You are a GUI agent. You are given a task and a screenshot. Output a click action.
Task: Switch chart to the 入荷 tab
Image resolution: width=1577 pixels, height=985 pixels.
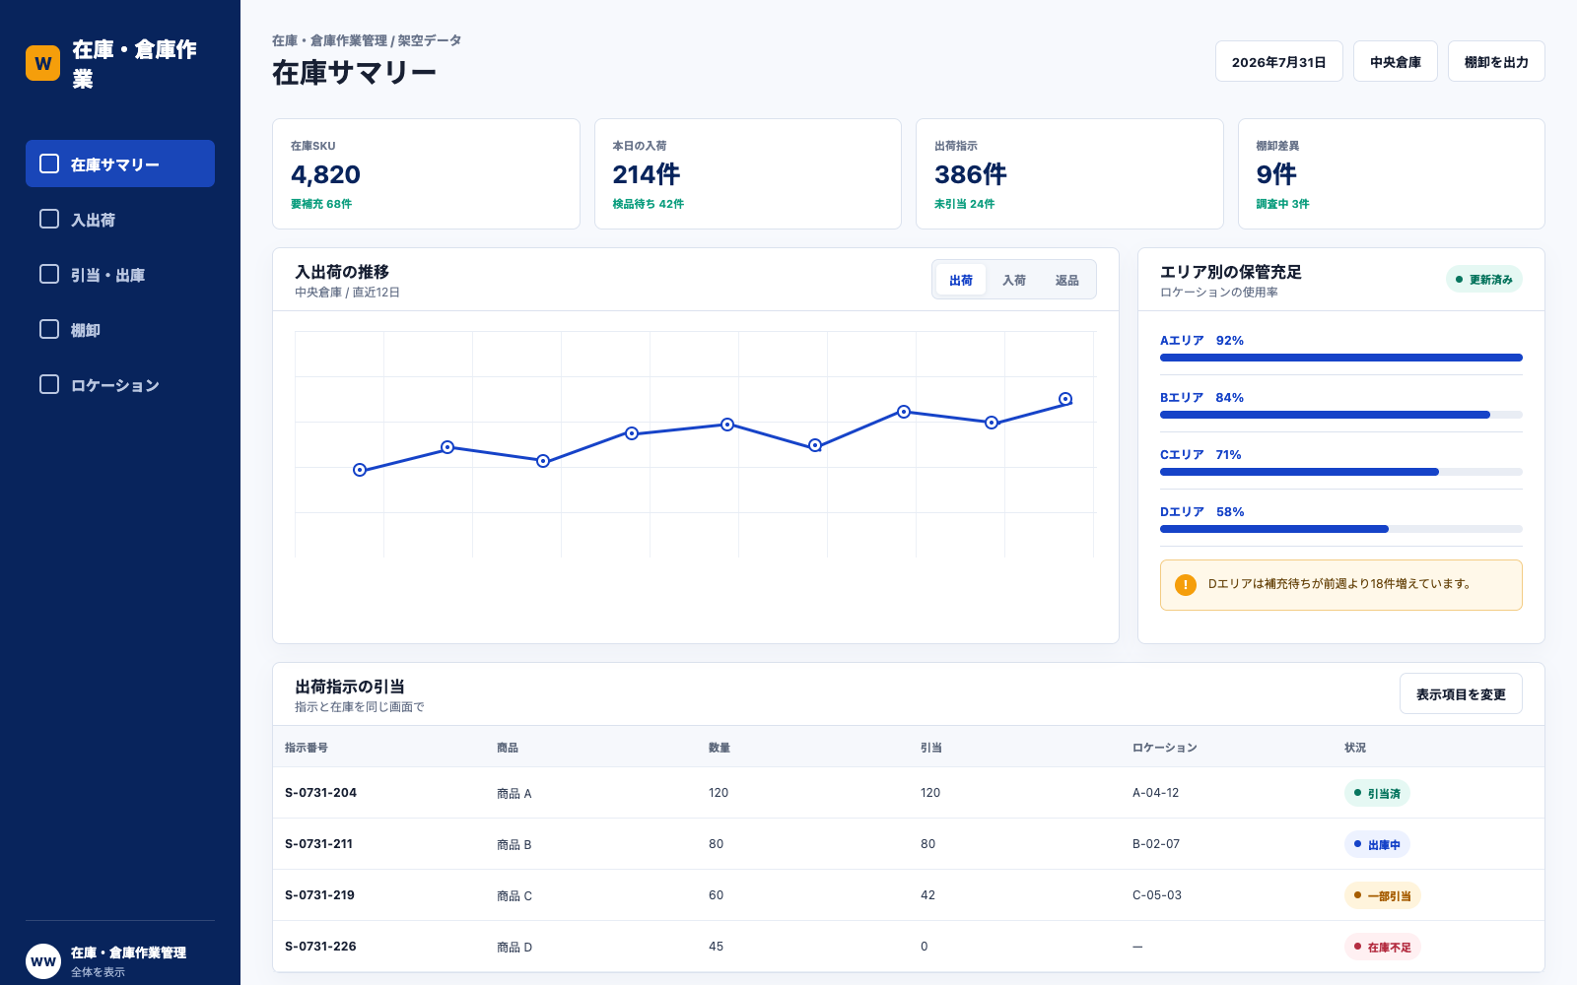(x=1014, y=280)
